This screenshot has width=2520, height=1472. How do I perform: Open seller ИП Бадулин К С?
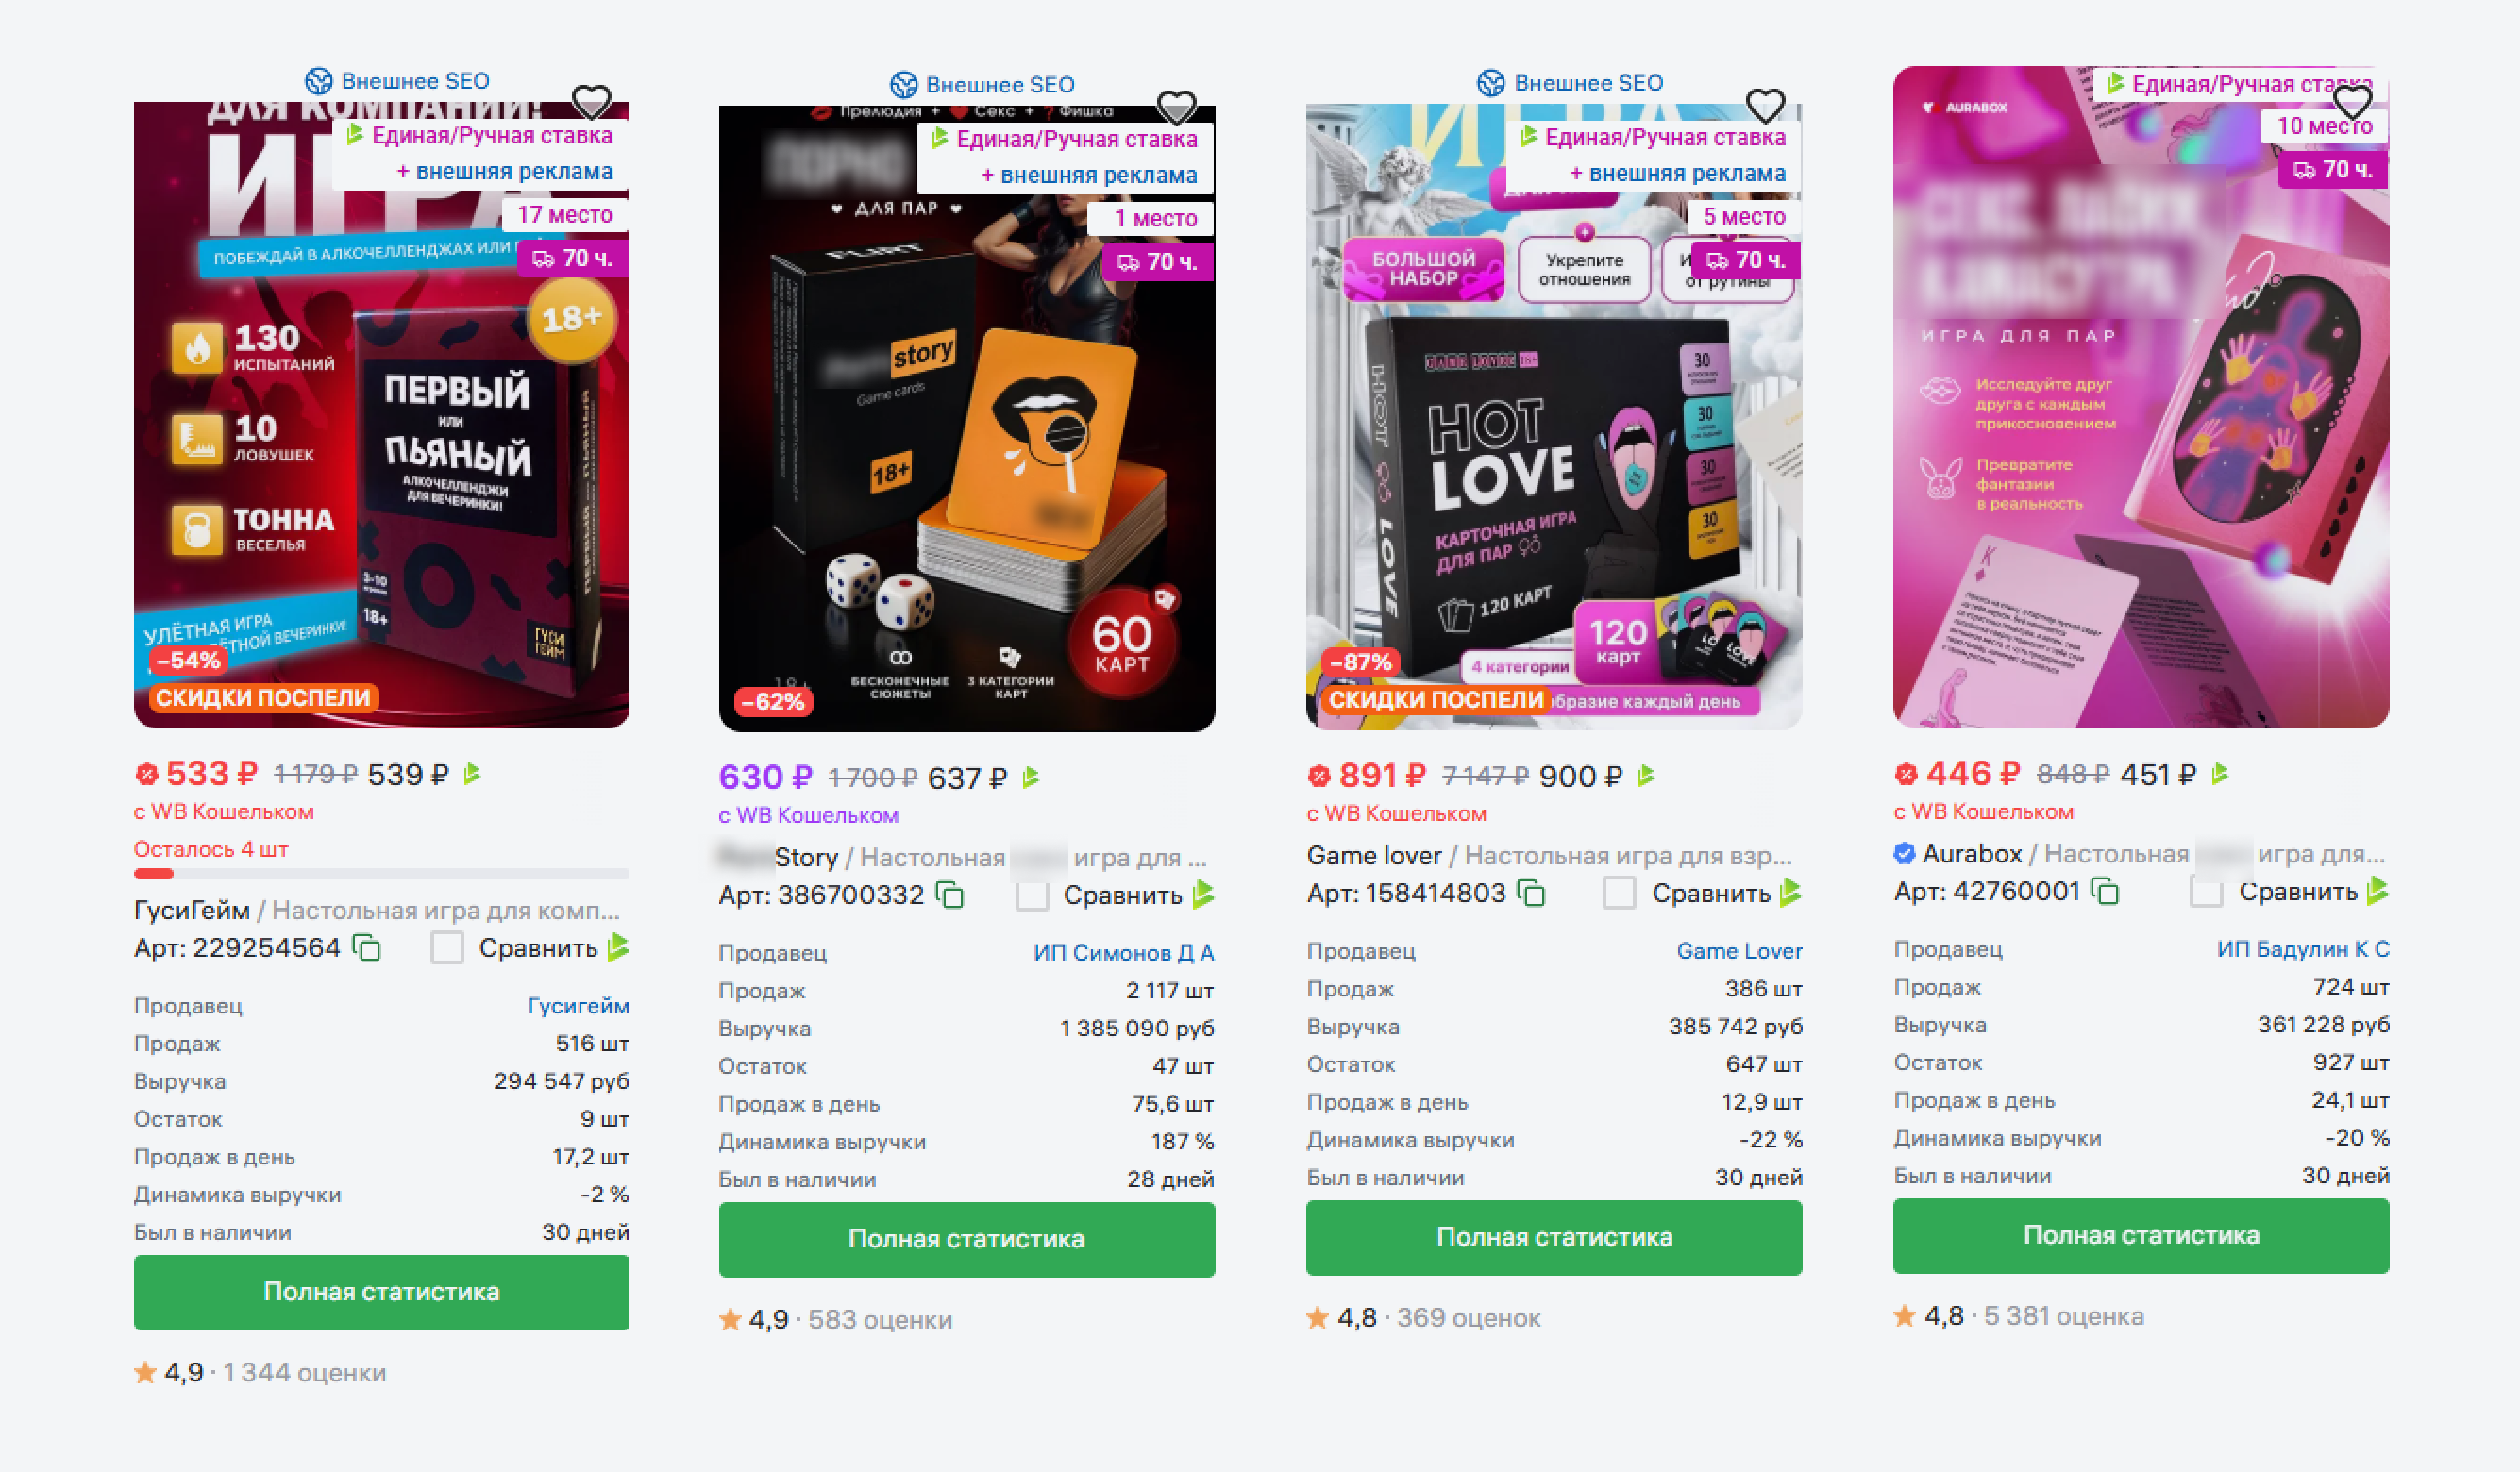[2303, 948]
